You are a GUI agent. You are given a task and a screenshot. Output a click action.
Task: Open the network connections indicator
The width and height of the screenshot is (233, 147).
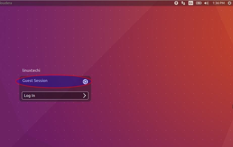[183, 3]
